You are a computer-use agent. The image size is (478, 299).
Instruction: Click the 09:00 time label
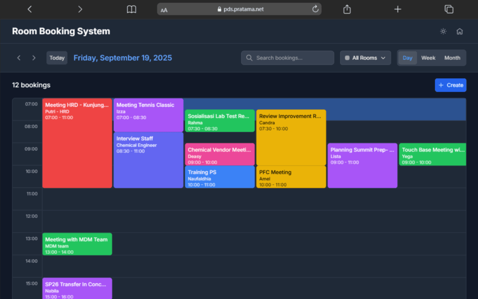coord(31,149)
